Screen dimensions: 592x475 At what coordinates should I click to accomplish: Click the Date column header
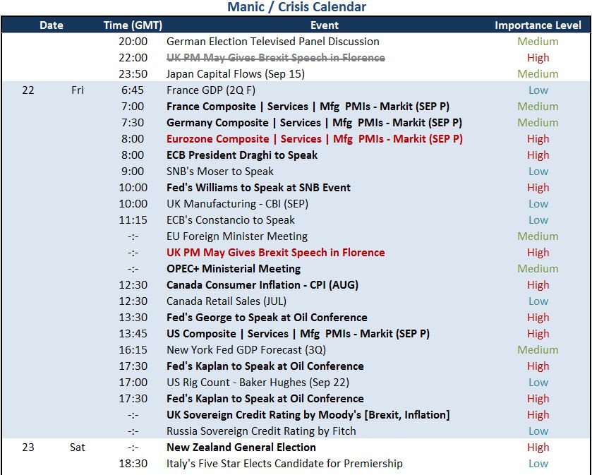52,25
